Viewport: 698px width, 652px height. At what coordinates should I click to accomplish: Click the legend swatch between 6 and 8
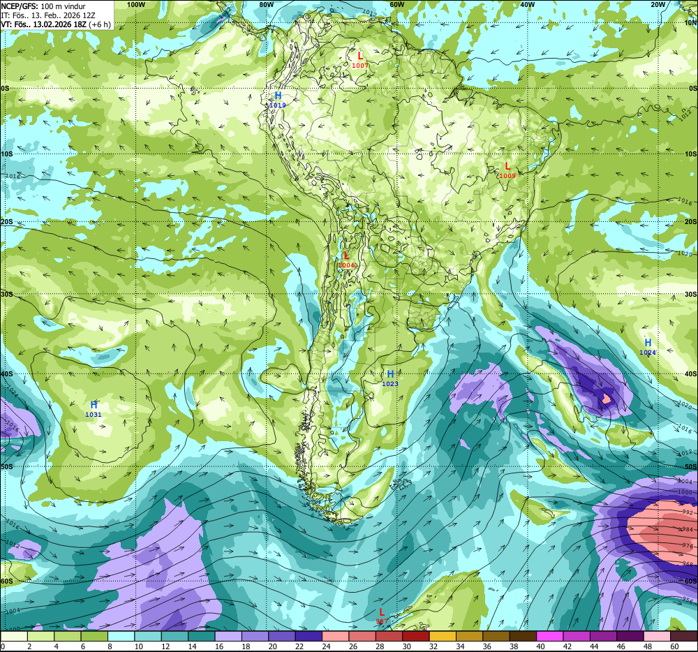click(94, 637)
